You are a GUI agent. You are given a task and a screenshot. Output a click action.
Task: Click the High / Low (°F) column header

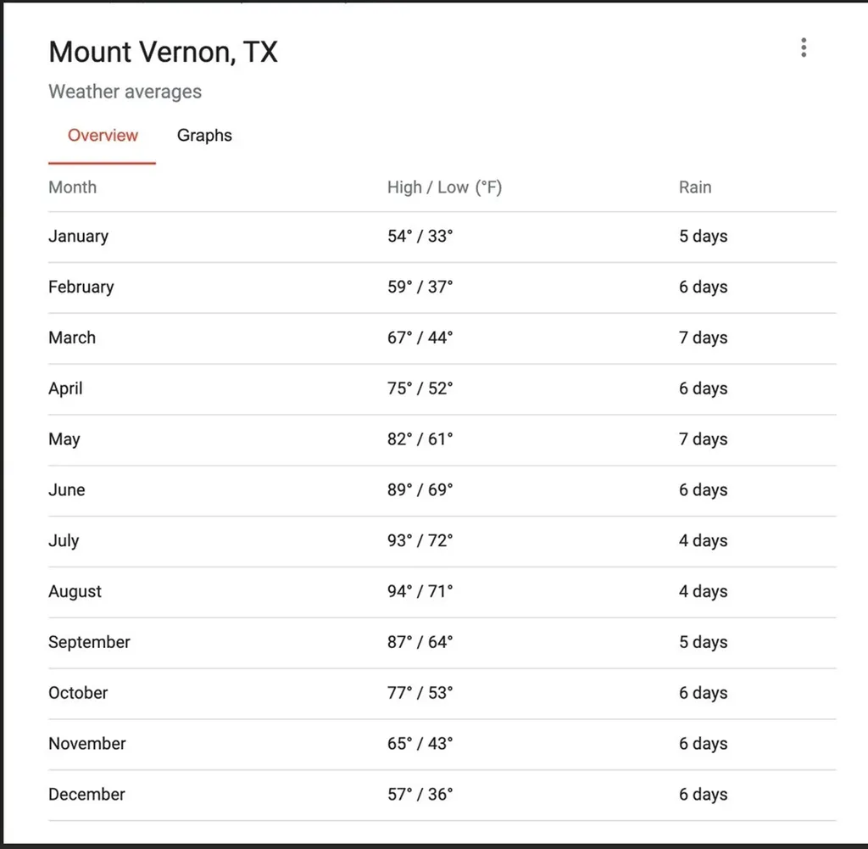pyautogui.click(x=444, y=187)
